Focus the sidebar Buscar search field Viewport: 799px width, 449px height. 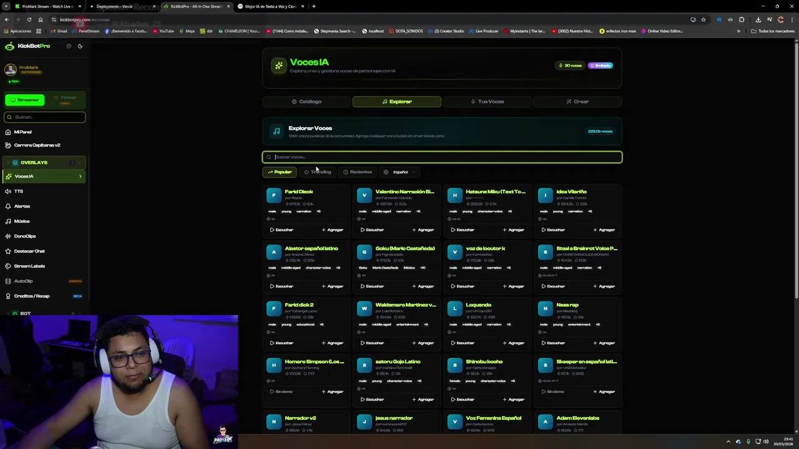[x=45, y=117]
